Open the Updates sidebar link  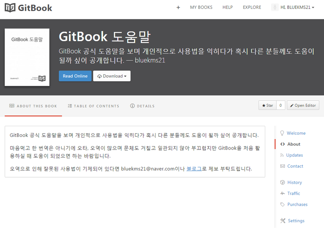[x=295, y=155]
